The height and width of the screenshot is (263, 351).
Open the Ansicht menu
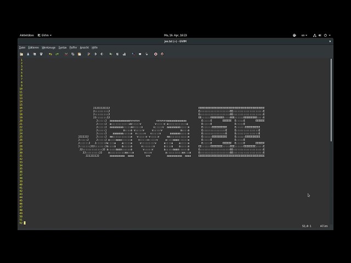point(84,48)
